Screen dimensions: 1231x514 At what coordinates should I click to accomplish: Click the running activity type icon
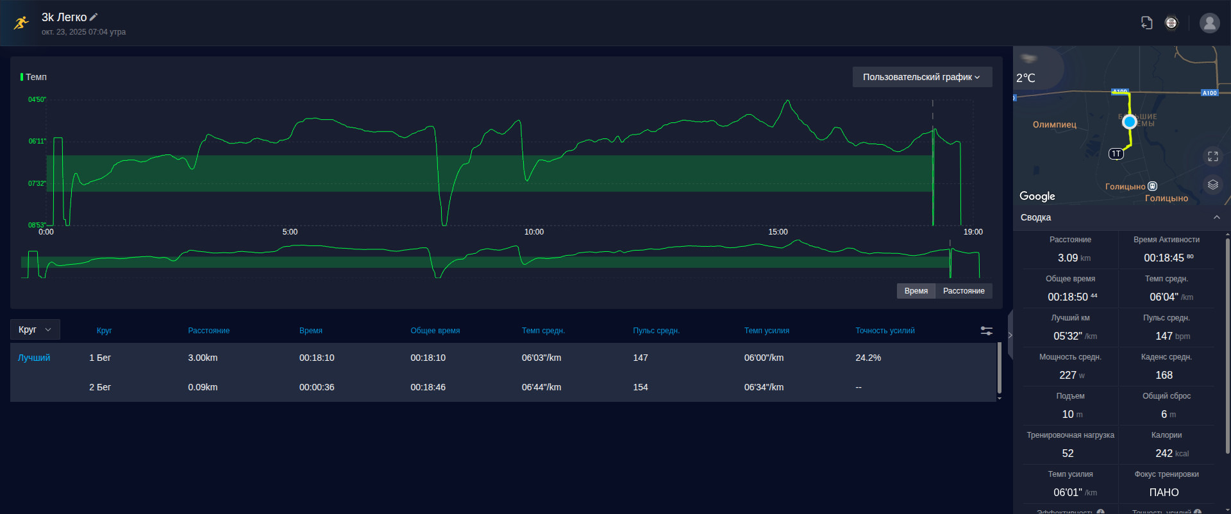click(21, 23)
